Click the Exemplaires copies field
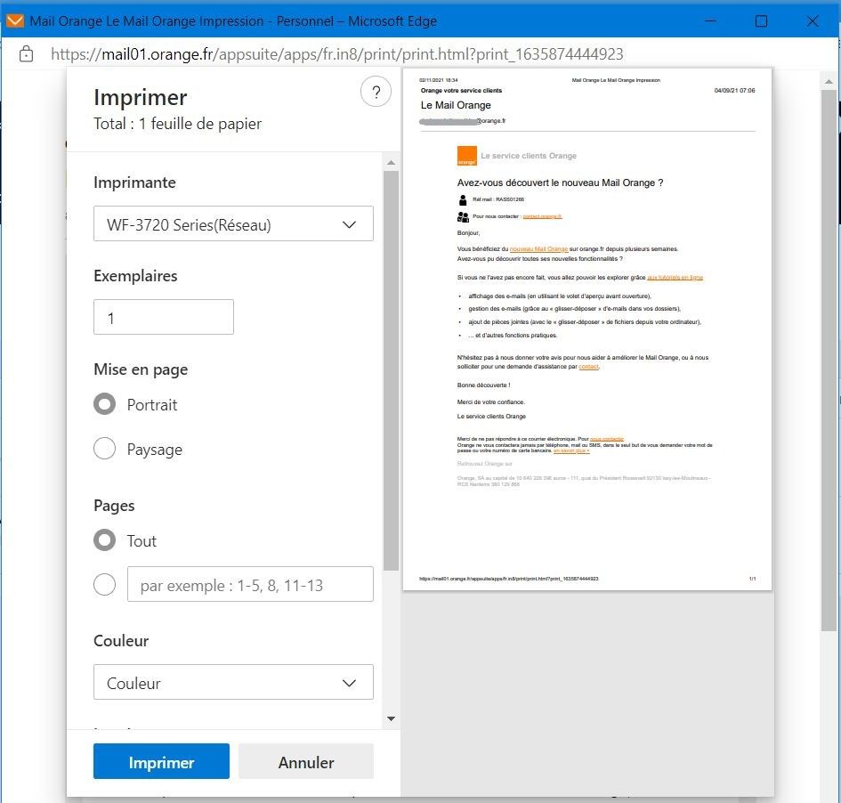 tap(164, 317)
